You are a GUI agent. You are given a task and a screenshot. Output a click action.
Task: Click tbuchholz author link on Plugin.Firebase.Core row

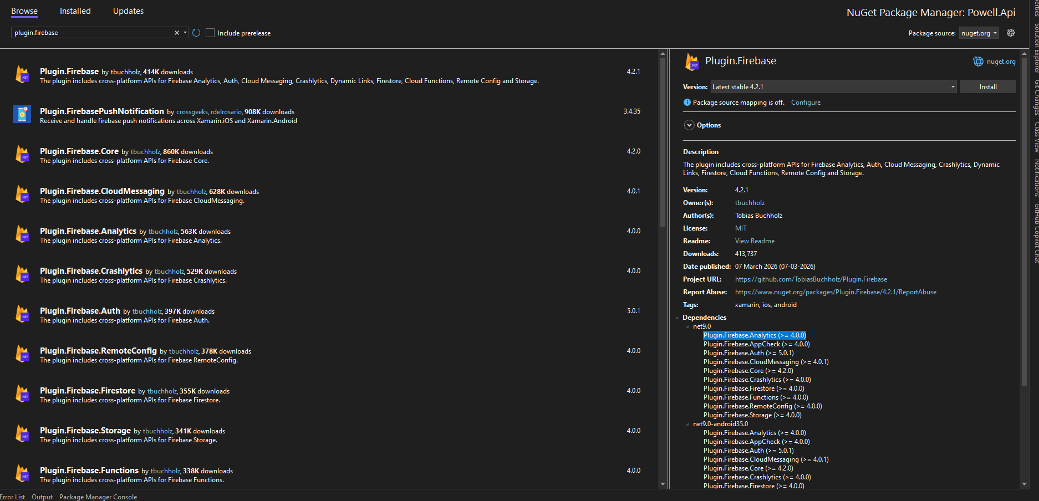point(145,152)
